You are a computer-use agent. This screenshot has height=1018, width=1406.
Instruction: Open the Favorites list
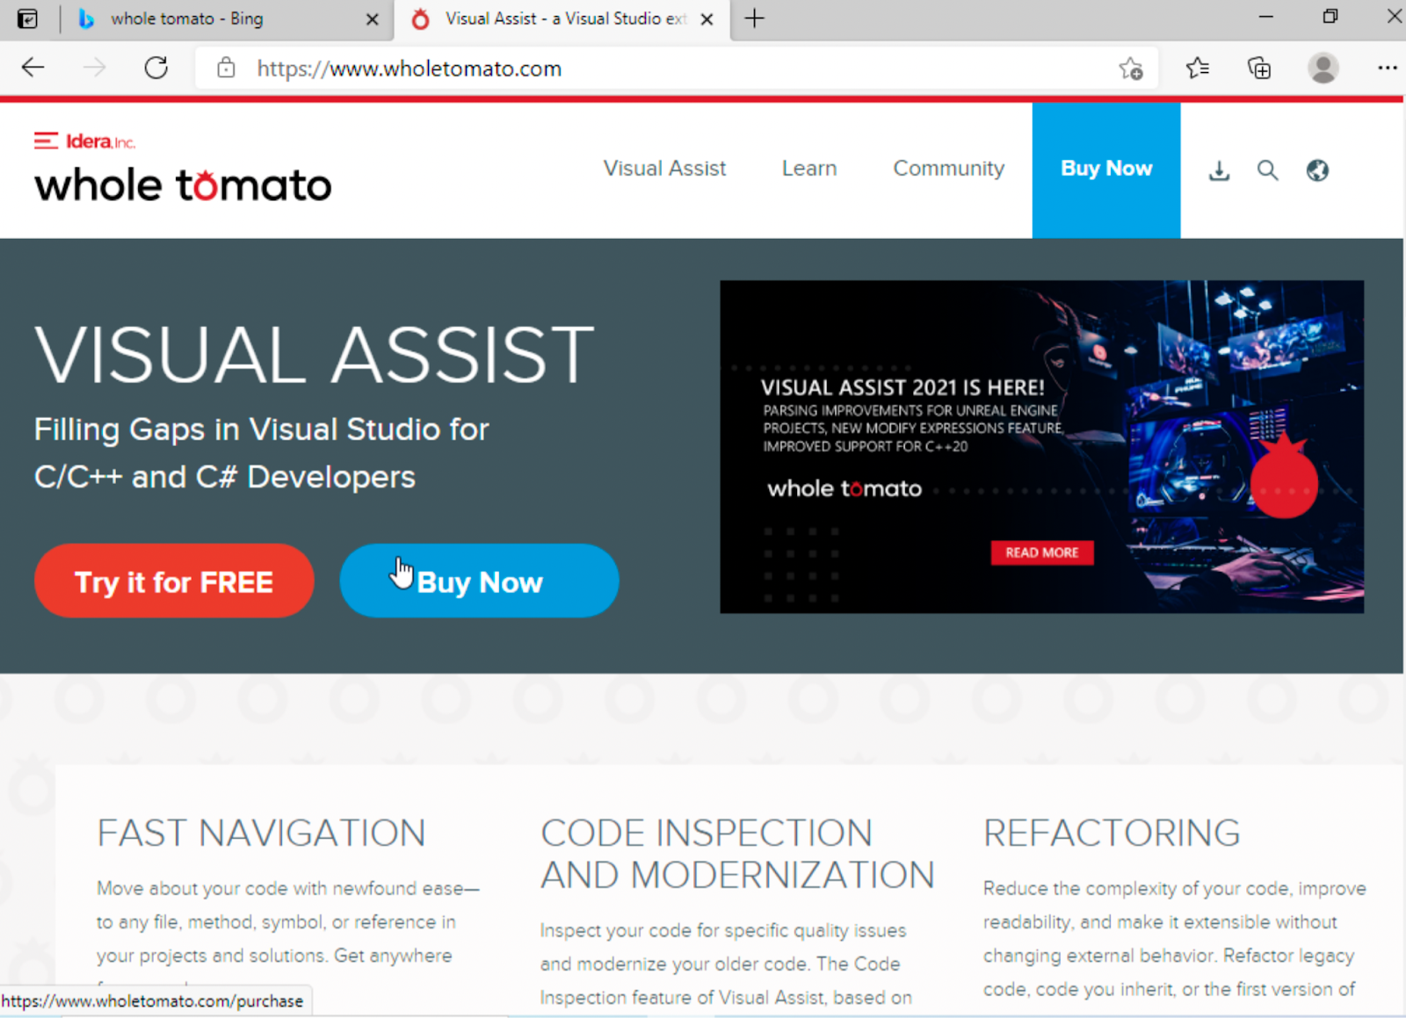1197,68
